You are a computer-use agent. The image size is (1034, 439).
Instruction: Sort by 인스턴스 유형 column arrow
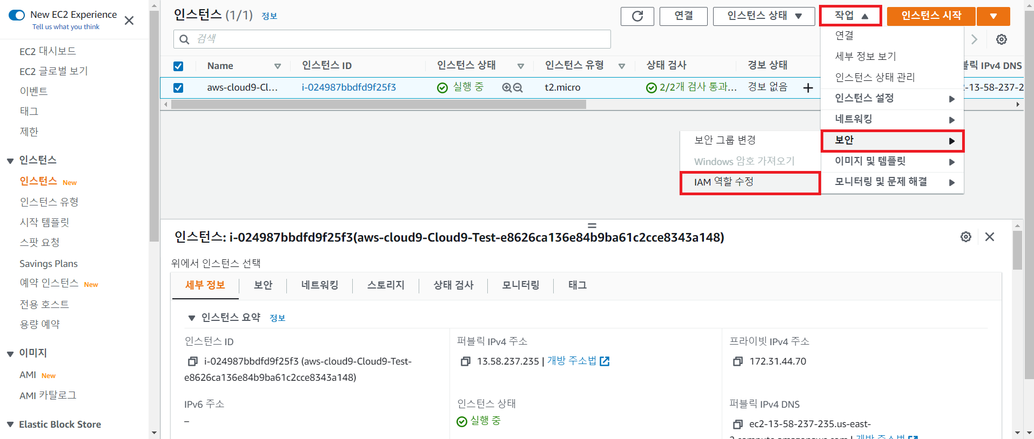point(622,66)
